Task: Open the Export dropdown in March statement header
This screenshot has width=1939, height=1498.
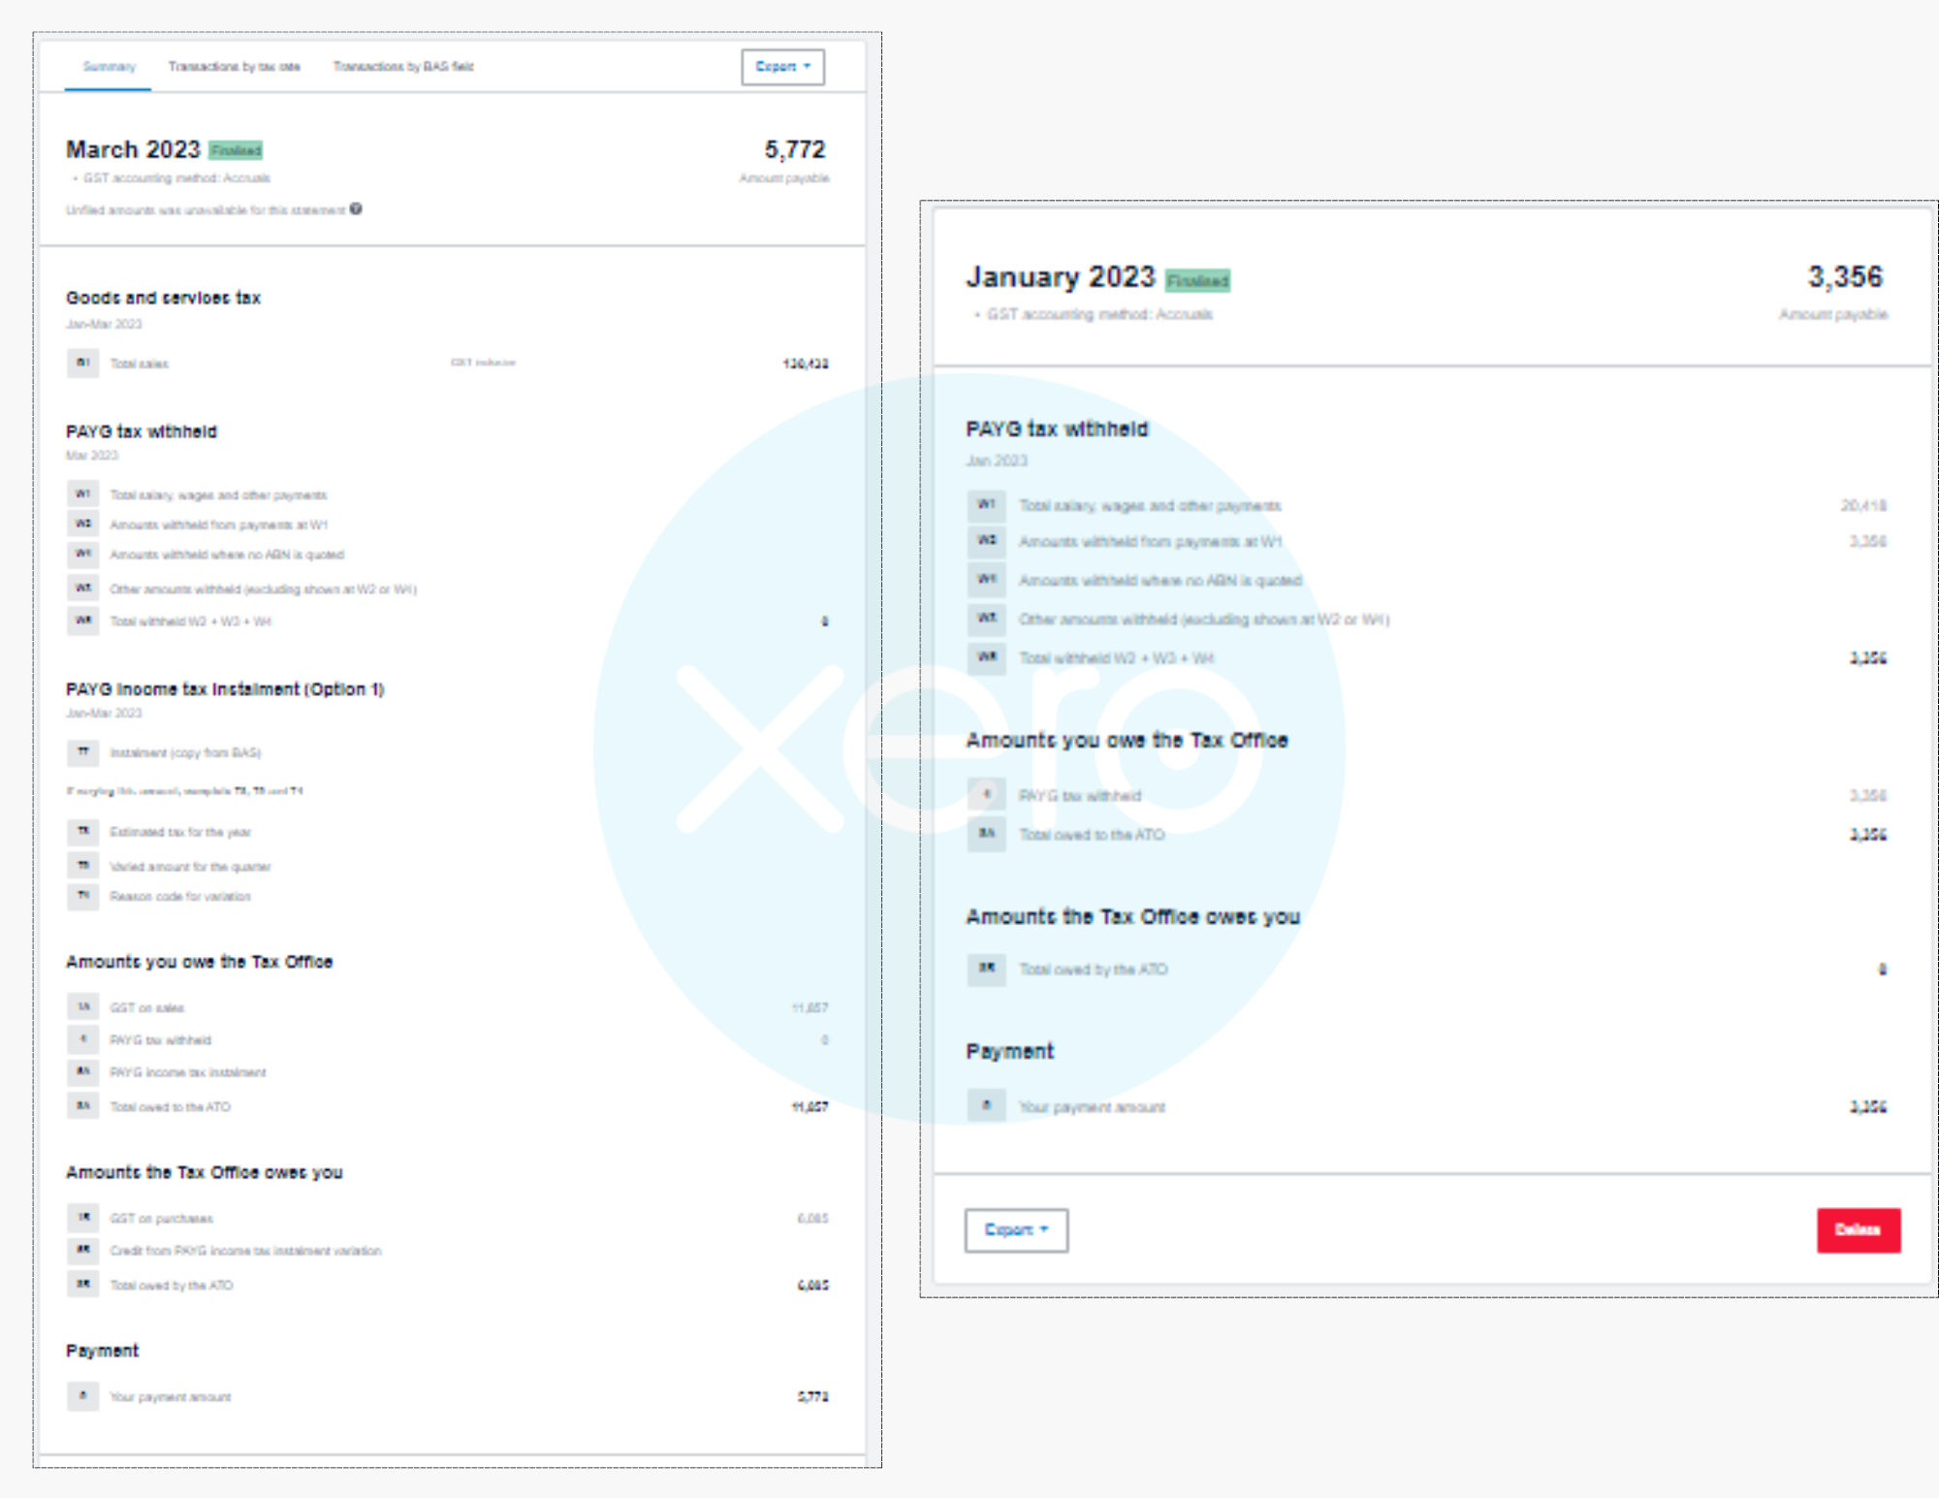Action: 782,67
